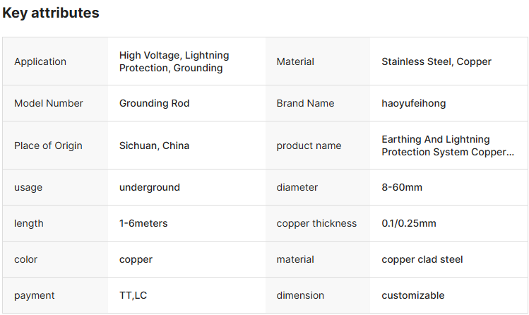Click the Place of Origin label
The height and width of the screenshot is (315, 529).
(48, 145)
